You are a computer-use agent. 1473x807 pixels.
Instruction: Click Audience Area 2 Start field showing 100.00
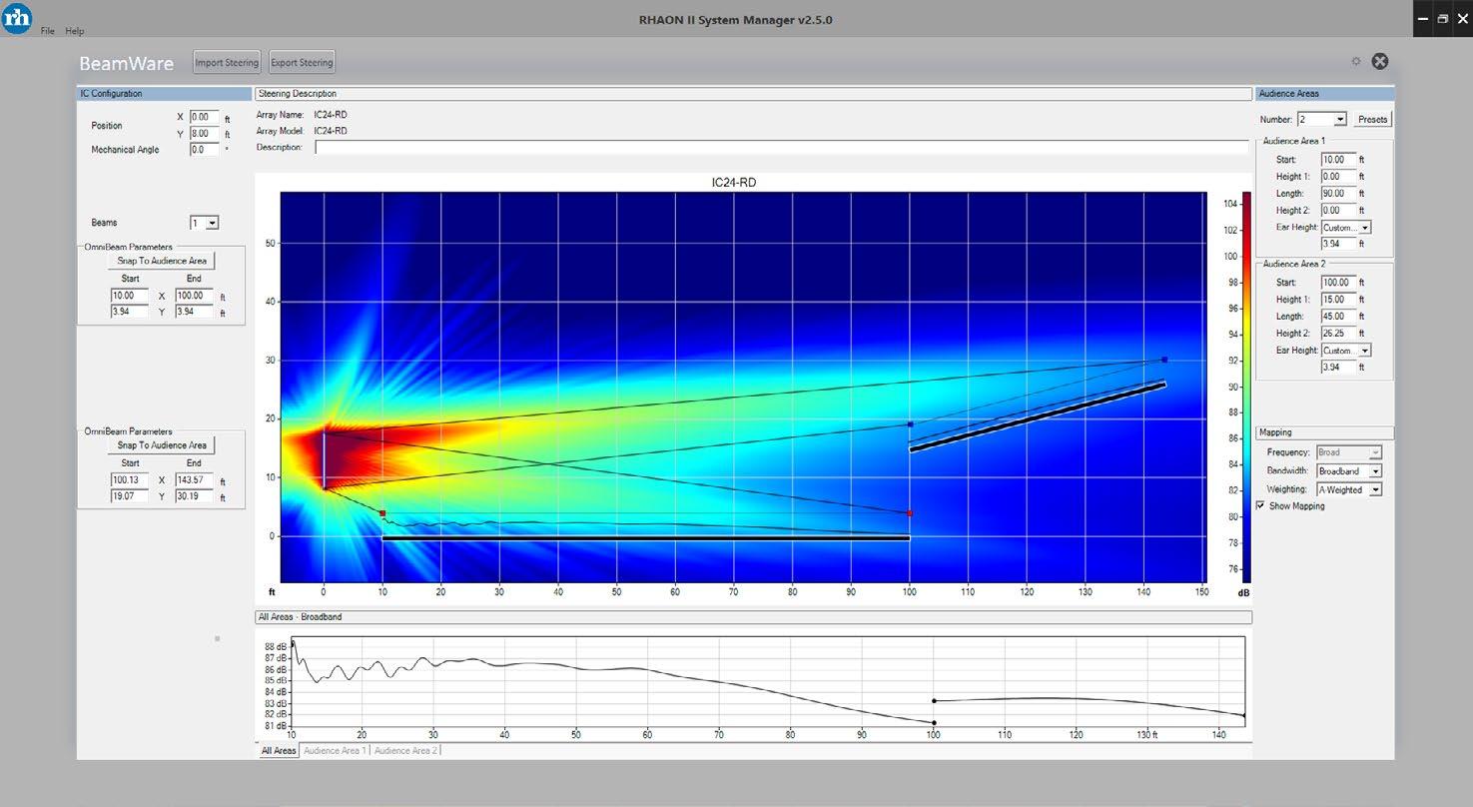pyautogui.click(x=1338, y=283)
